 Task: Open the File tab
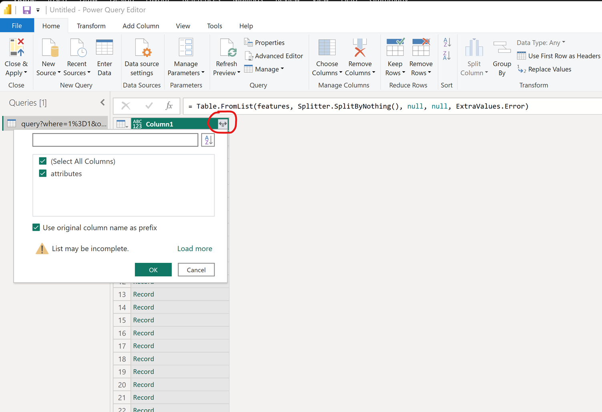(17, 26)
